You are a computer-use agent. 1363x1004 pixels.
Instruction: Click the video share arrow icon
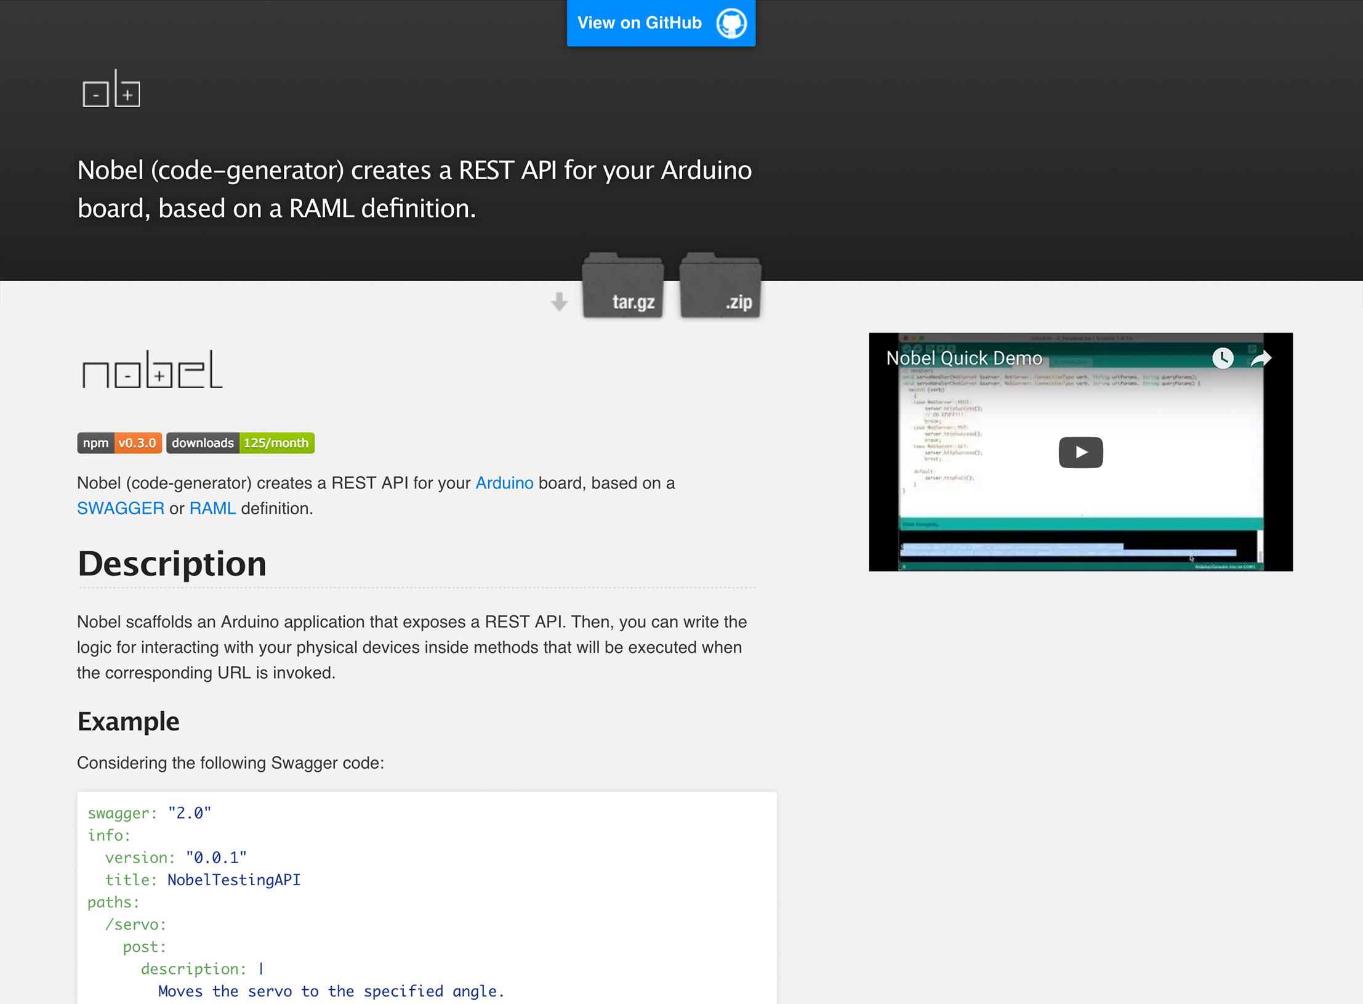1261,358
